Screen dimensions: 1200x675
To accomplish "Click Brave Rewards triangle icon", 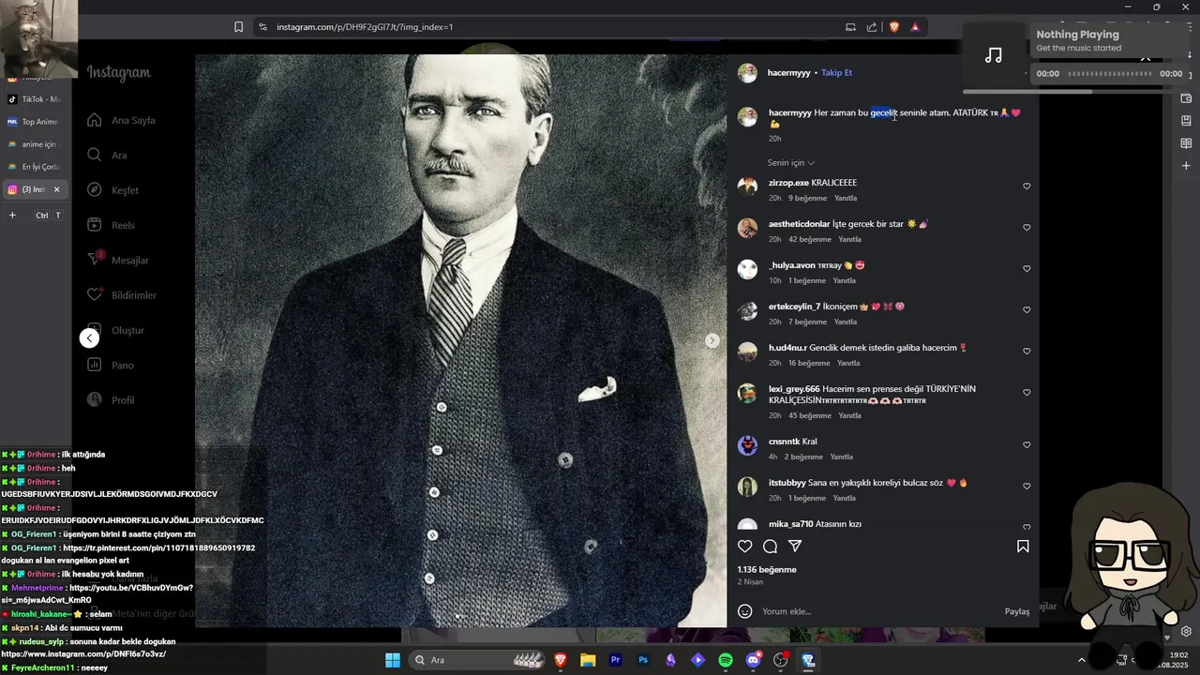I will tap(915, 27).
